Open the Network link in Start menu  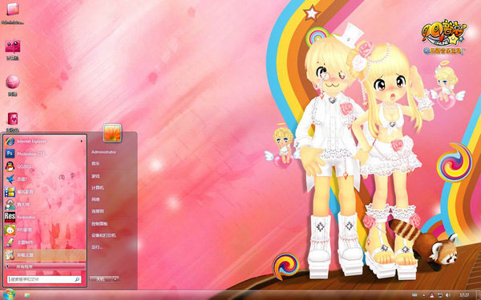95,199
